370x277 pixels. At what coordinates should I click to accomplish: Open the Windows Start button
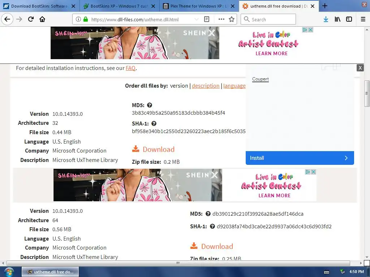click(9, 272)
